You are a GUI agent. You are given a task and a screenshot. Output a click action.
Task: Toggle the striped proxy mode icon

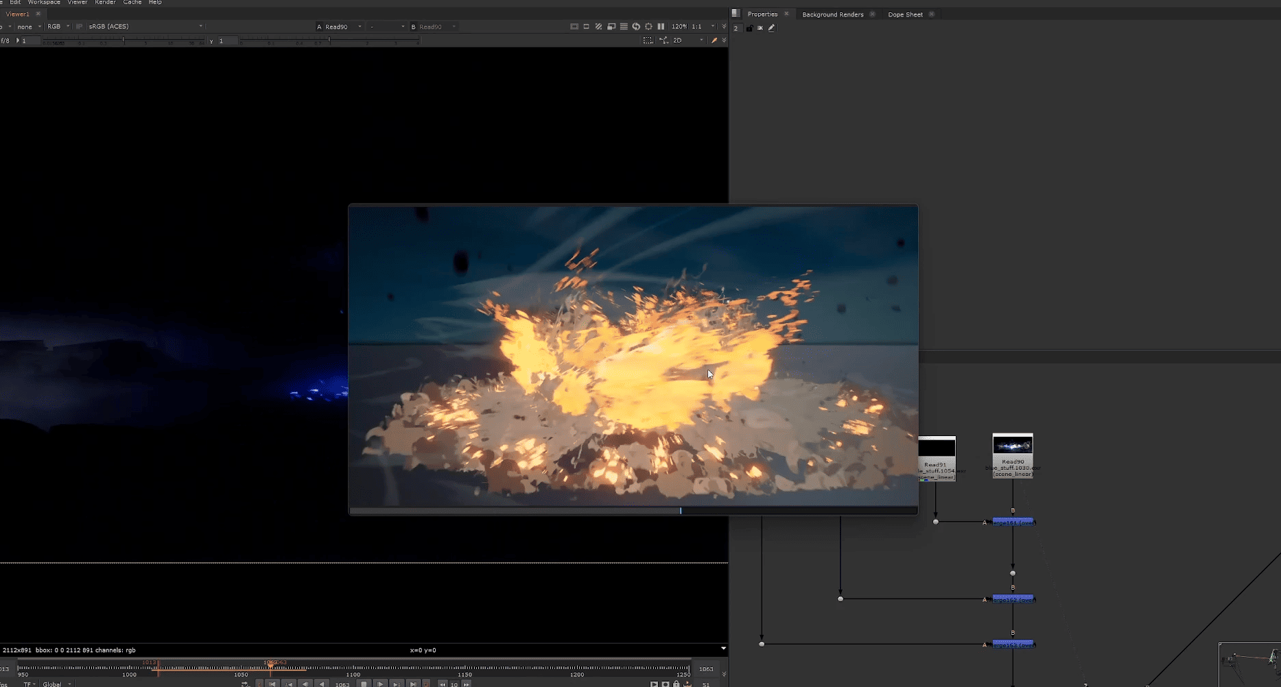(x=598, y=27)
